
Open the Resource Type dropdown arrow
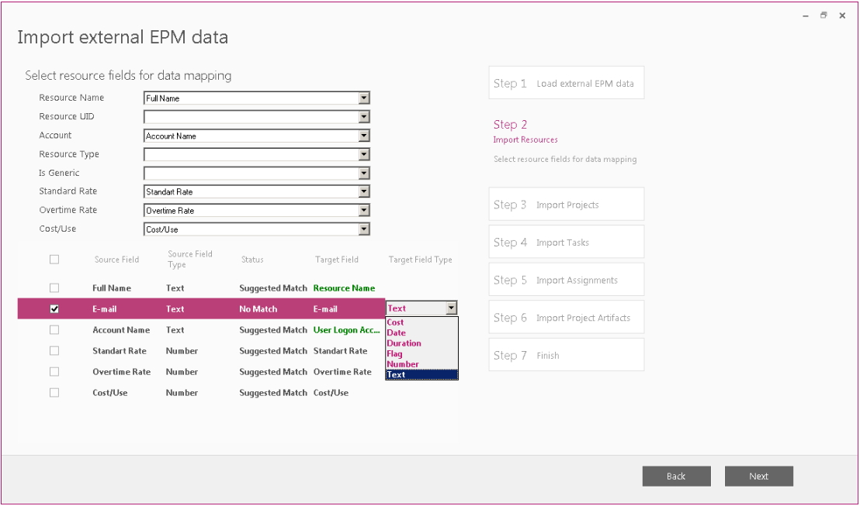point(364,154)
